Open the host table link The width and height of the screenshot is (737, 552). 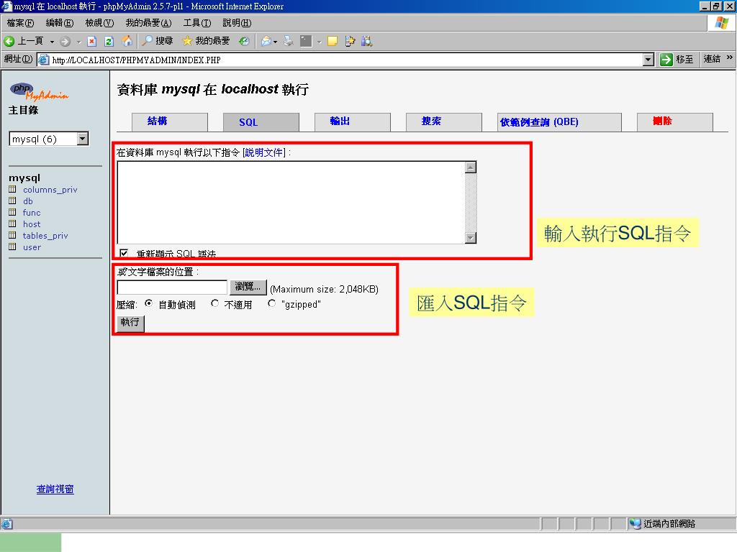click(32, 224)
